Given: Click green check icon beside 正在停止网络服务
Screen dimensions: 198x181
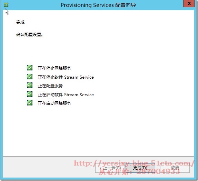Looking at the screenshot, I should point(30,68).
